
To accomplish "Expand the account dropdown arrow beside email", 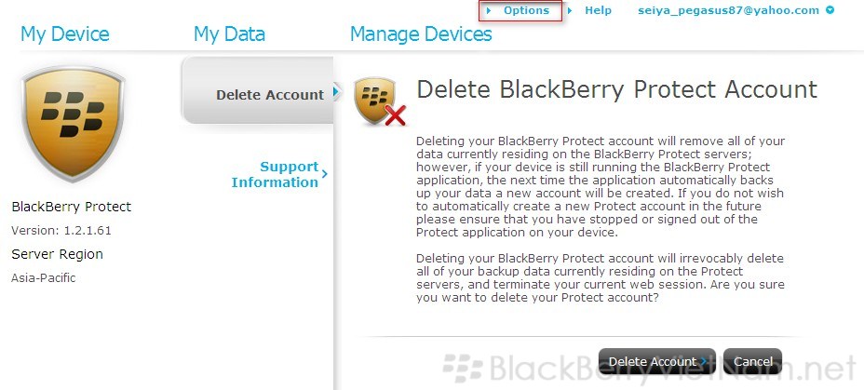I will 830,11.
